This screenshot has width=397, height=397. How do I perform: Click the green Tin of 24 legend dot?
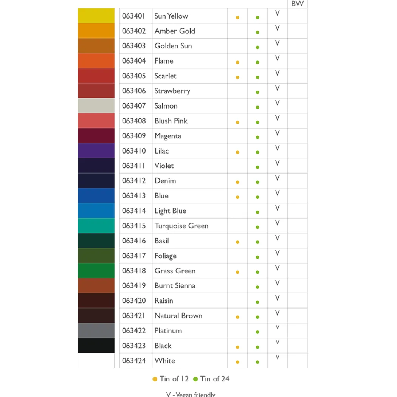(195, 379)
